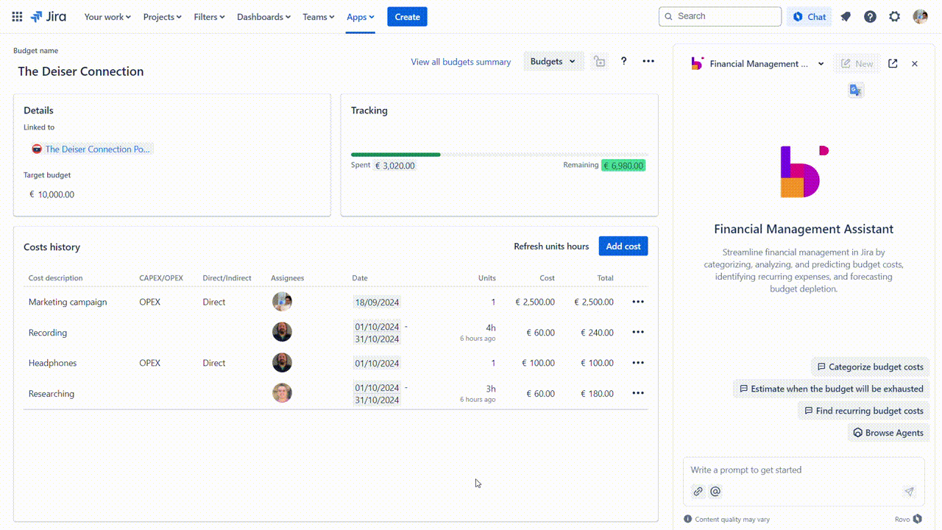Click the Direct/Indirect column header
Screen dimensions: 942x530
[227, 278]
